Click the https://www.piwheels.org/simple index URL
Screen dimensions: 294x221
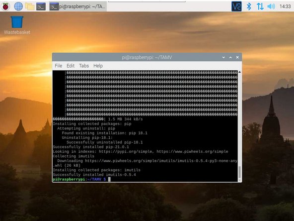point(192,151)
